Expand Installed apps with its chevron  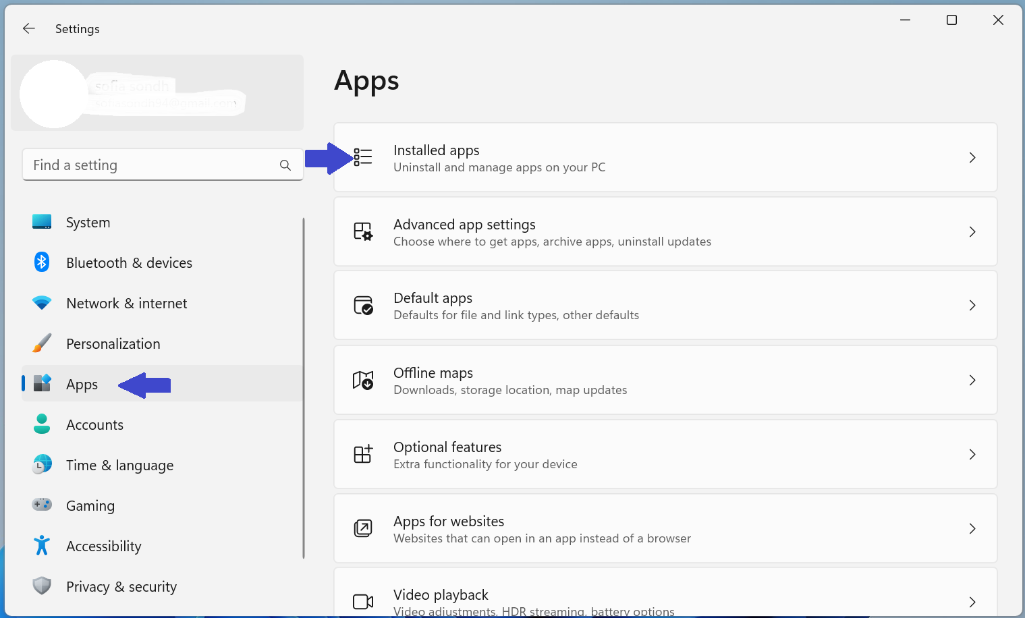[972, 158]
